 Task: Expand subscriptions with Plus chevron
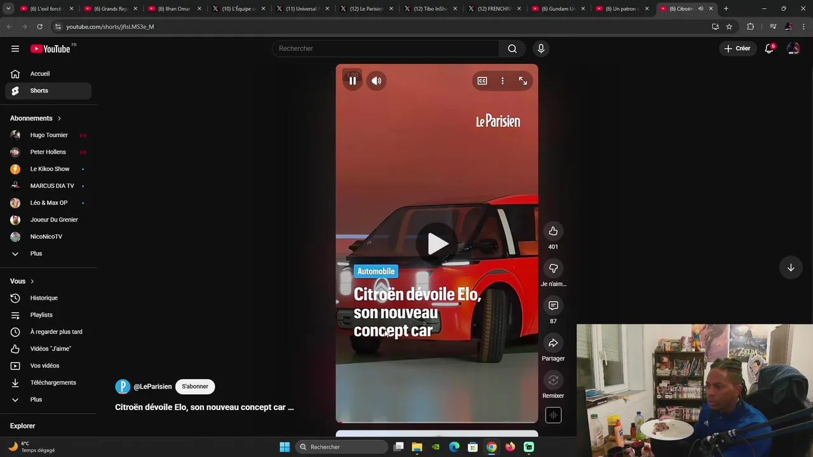[x=48, y=254]
